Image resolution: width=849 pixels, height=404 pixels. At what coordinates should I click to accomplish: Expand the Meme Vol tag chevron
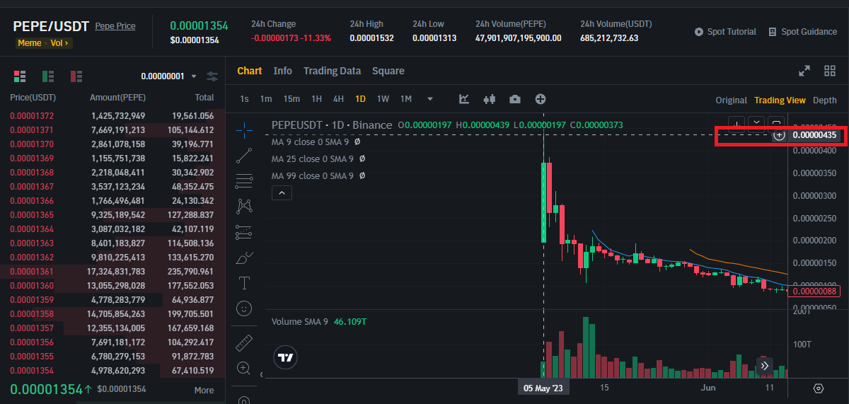[x=66, y=43]
